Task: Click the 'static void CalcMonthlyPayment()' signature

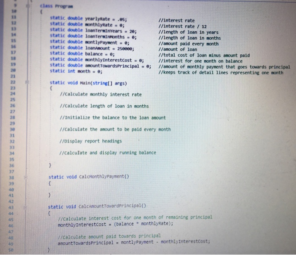Action: point(89,177)
